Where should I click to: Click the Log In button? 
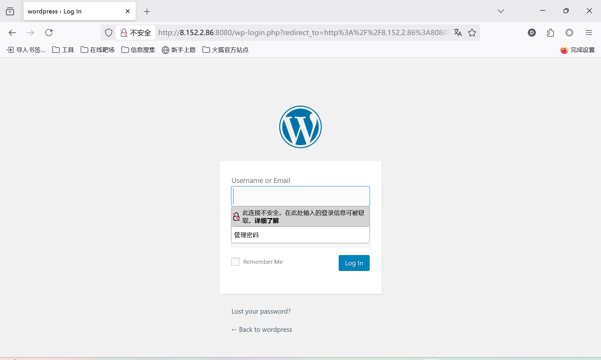point(354,263)
